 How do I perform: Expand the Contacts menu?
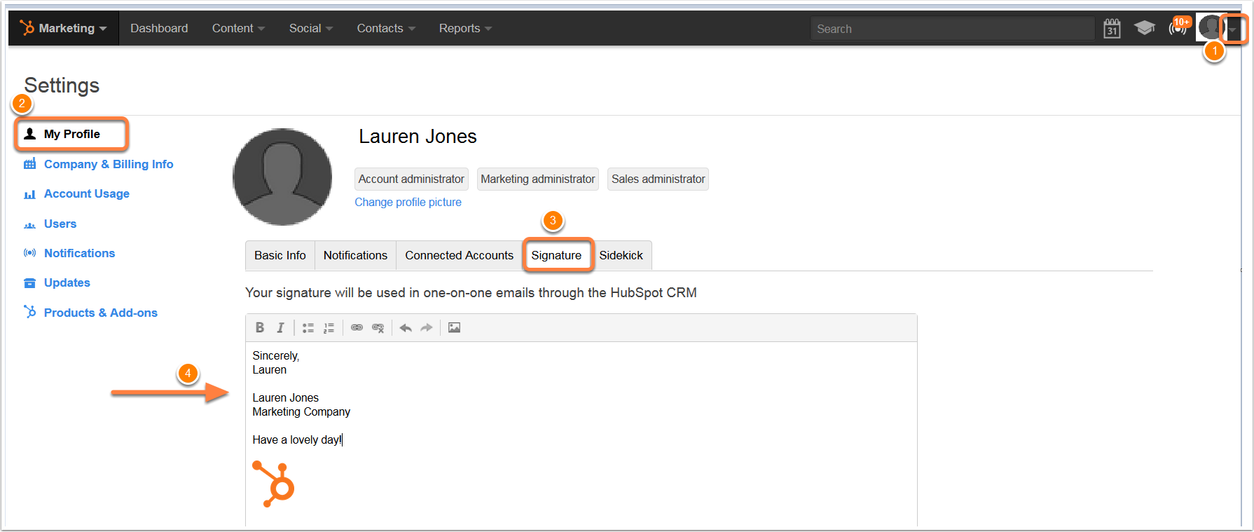tap(386, 28)
